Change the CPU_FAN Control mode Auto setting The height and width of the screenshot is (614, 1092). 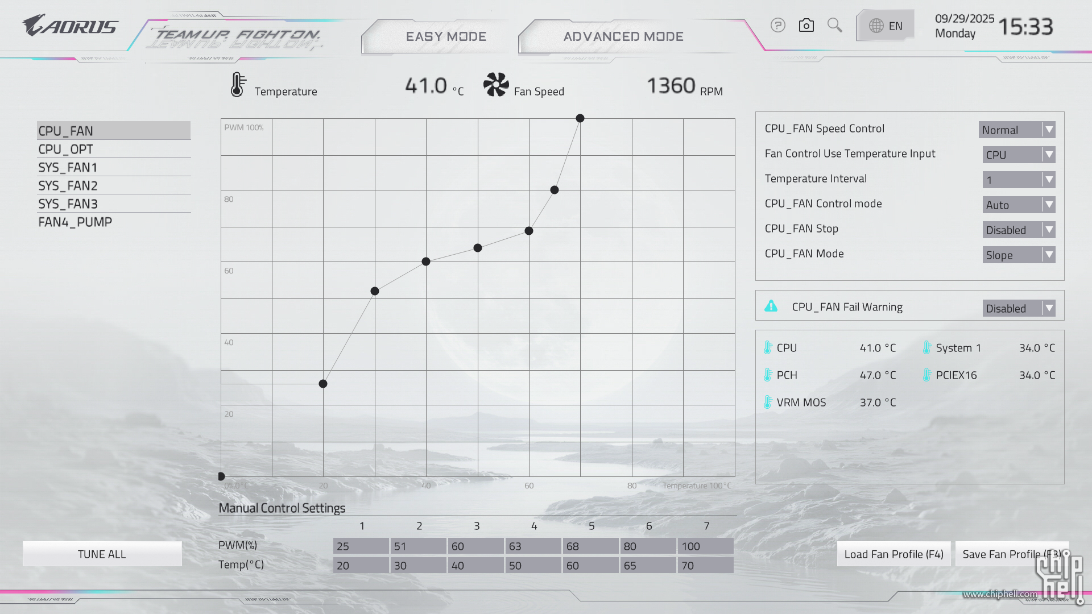click(1019, 205)
